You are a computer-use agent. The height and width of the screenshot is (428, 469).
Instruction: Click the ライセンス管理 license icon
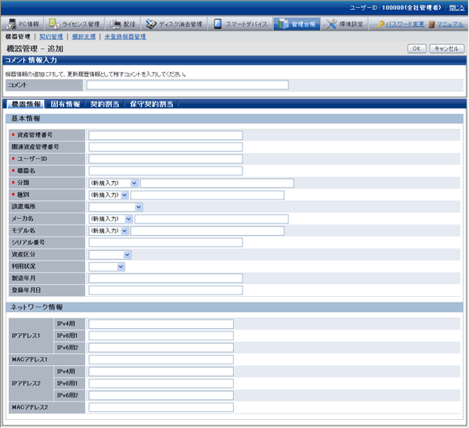(54, 23)
